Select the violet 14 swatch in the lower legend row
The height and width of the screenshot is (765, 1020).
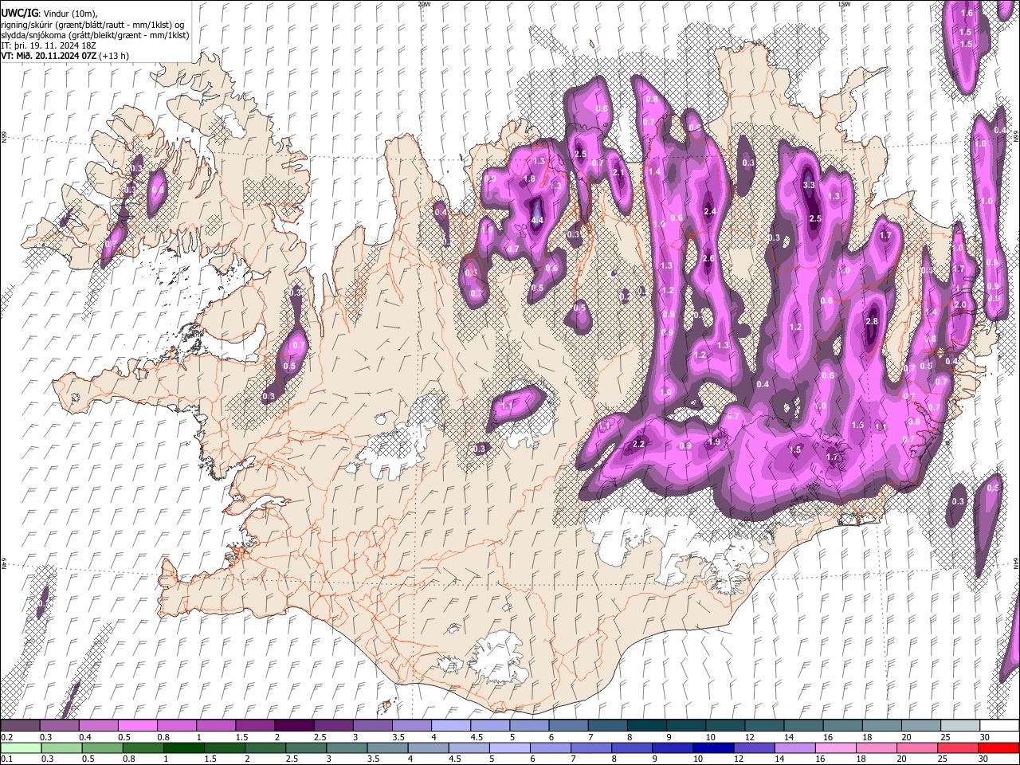796,747
